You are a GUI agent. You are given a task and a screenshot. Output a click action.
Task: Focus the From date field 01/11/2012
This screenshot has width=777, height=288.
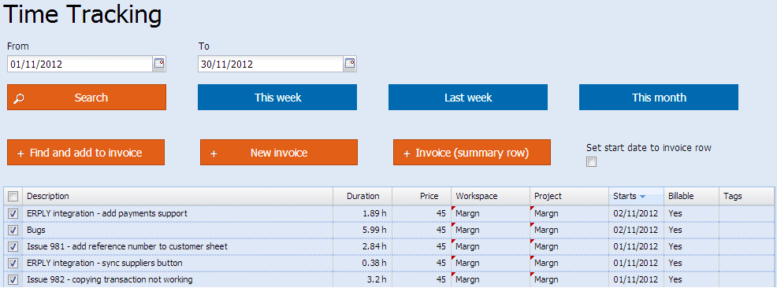[x=80, y=64]
